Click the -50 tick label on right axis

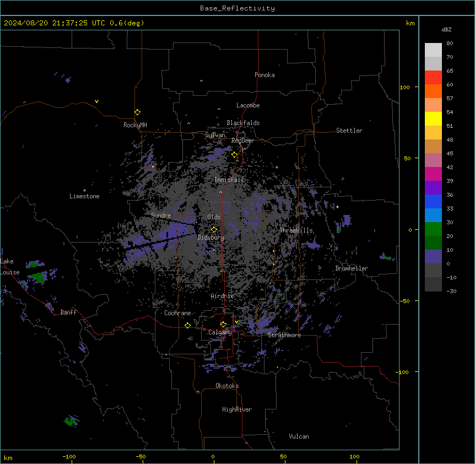[404, 301]
